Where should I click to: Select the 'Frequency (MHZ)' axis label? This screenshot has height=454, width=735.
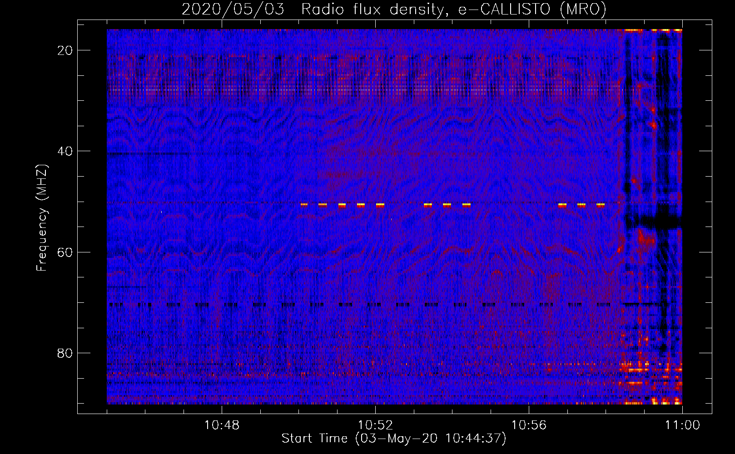(x=42, y=218)
